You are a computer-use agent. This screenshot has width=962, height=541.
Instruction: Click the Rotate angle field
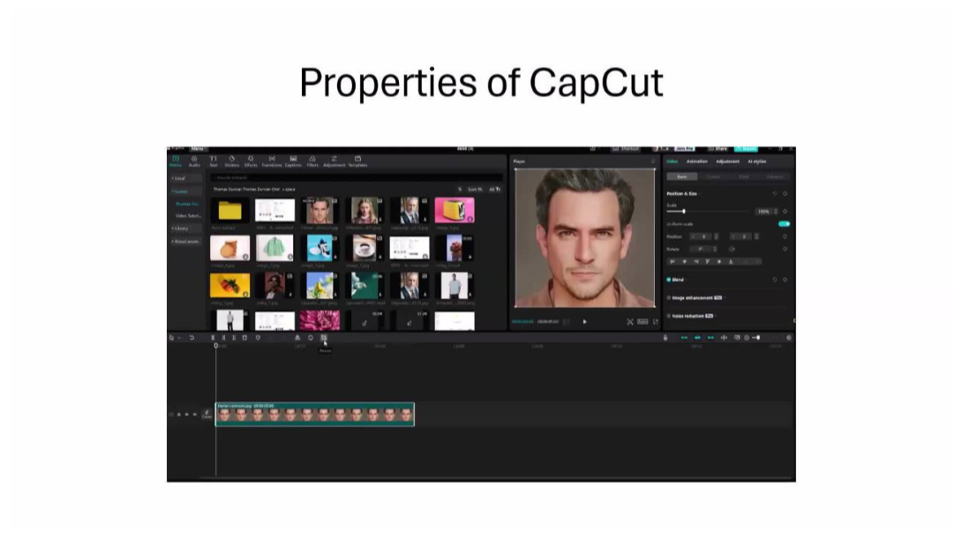click(703, 249)
